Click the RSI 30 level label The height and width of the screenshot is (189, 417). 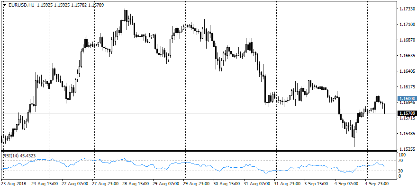[x=400, y=170]
